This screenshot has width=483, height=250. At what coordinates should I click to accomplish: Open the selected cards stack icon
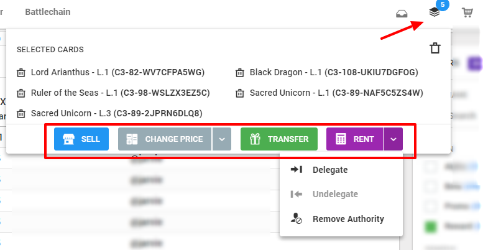click(435, 12)
